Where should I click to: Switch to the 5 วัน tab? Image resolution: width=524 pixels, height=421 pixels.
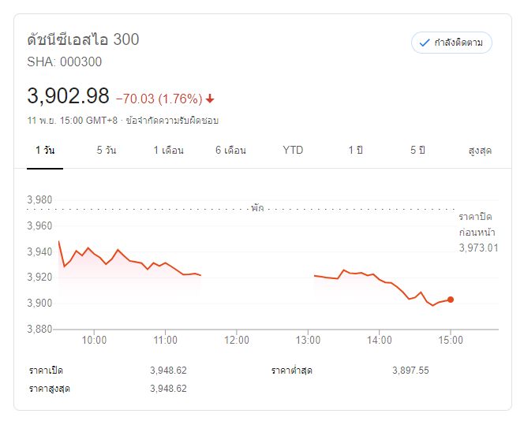tap(106, 150)
